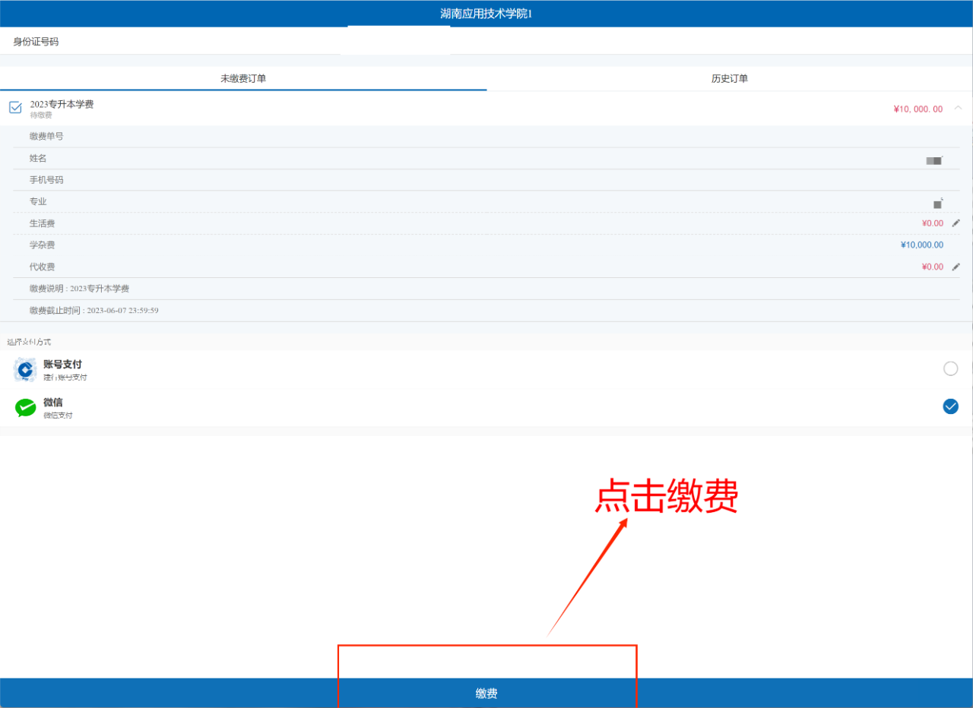The height and width of the screenshot is (708, 973).
Task: Select the 账号支付 radio button
Action: (x=950, y=368)
